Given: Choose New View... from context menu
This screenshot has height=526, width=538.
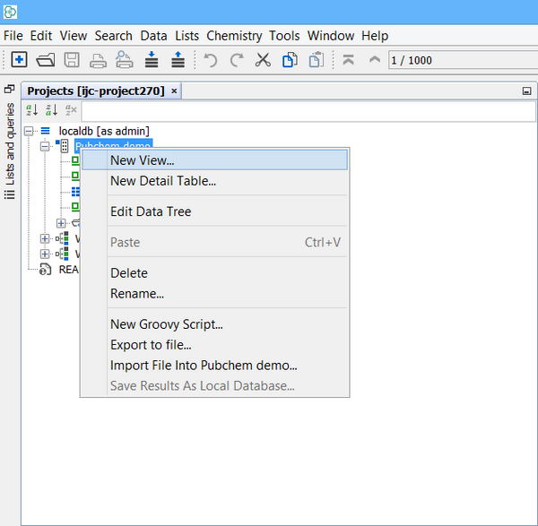Looking at the screenshot, I should [142, 160].
